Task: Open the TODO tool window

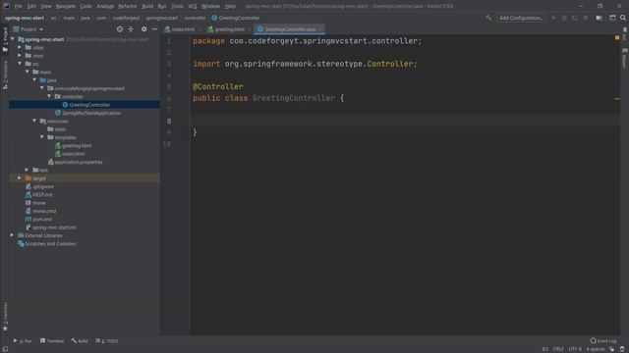Action: [x=107, y=341]
